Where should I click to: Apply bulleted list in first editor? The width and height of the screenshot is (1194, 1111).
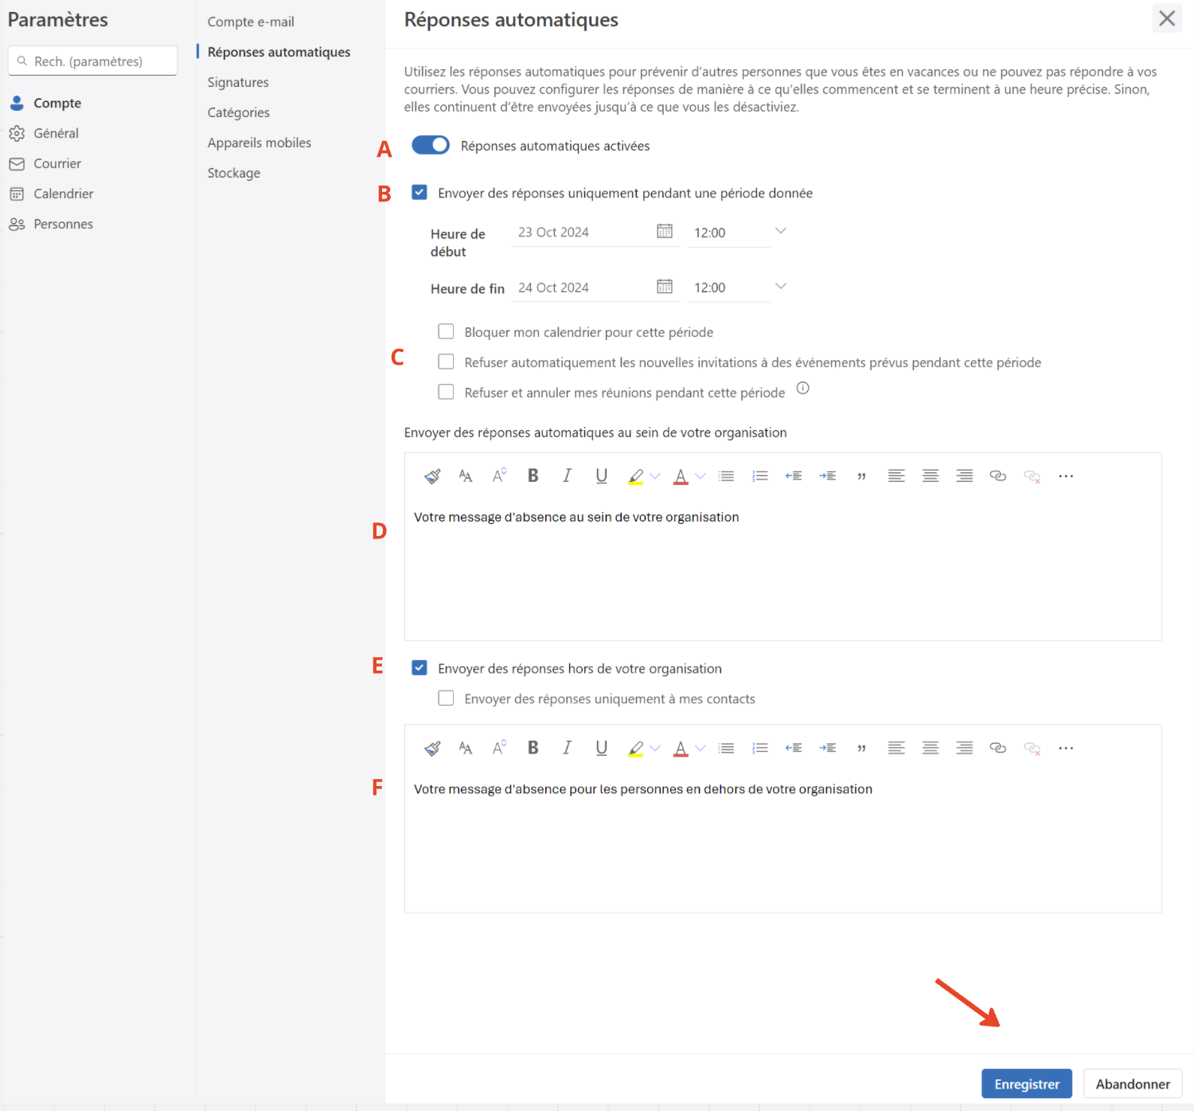tap(726, 476)
